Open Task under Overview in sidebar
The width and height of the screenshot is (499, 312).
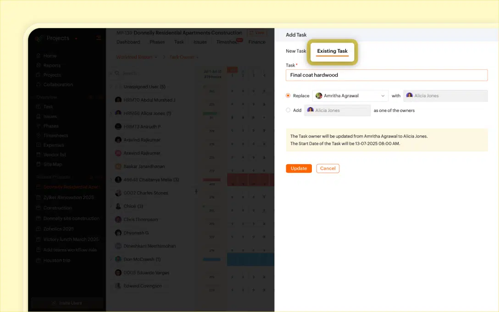(x=48, y=106)
